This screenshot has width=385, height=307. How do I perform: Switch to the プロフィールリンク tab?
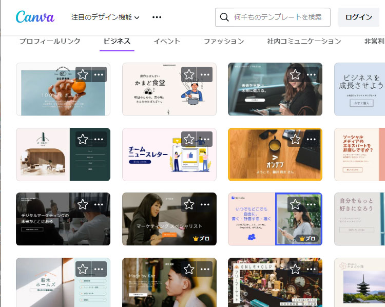(50, 41)
